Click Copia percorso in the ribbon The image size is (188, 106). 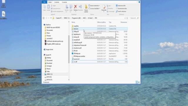[x=56, y=9]
